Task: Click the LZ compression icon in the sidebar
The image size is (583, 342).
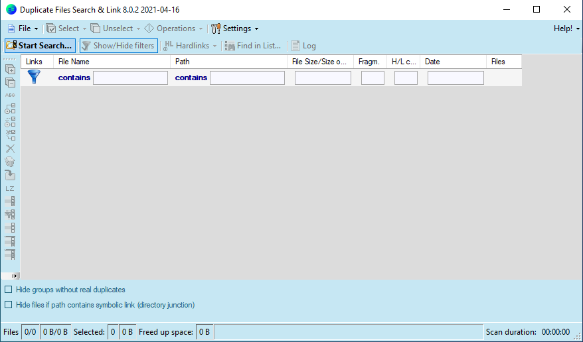Action: coord(10,188)
